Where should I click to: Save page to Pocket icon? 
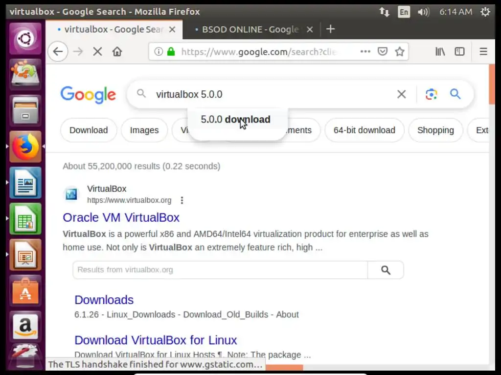383,51
